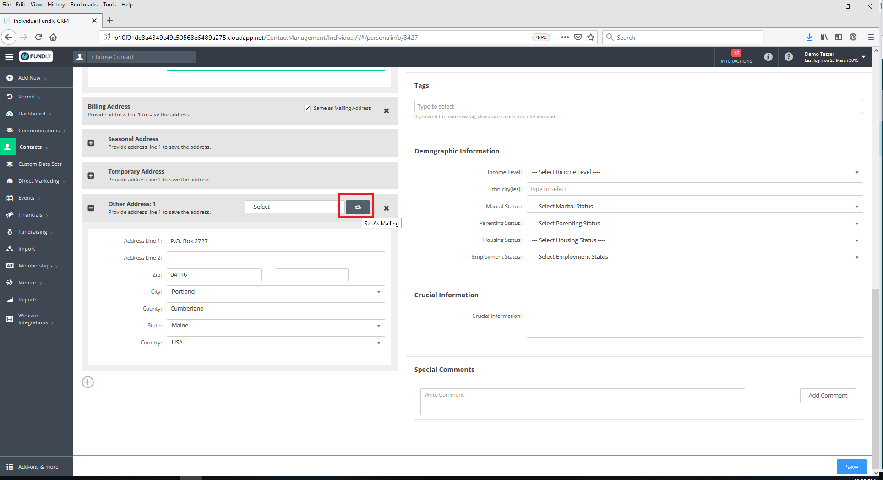
Task: Open Add-ons & more in sidebar
Action: [38, 467]
